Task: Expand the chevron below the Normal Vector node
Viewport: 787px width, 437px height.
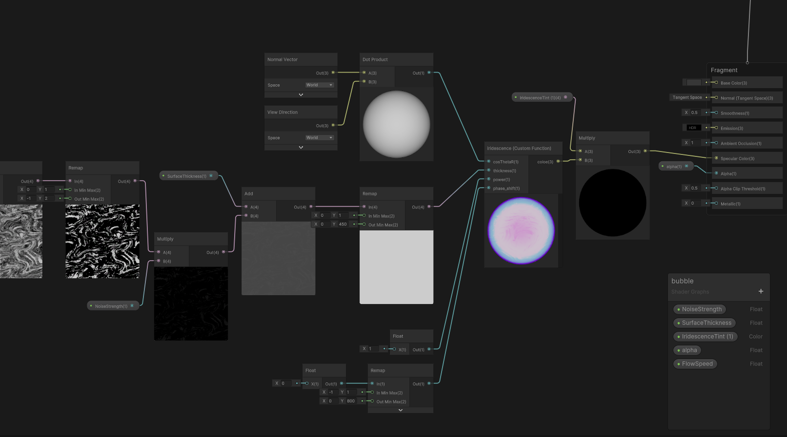Action: click(301, 95)
